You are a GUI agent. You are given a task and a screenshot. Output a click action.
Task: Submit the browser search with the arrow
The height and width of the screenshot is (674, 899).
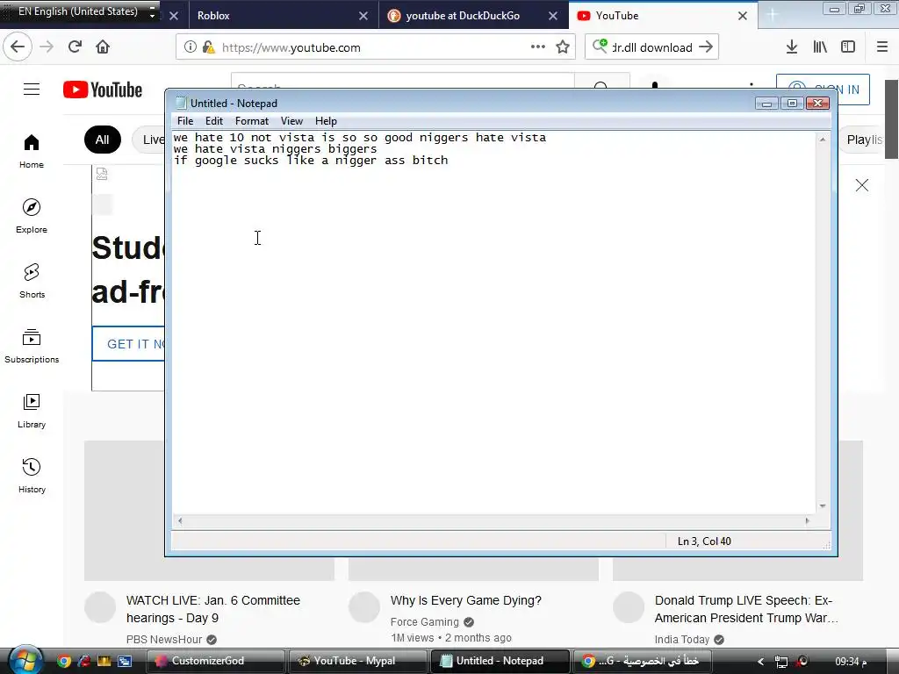click(706, 47)
